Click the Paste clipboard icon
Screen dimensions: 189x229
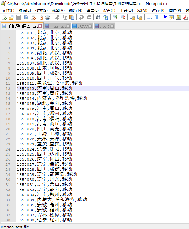pyautogui.click(x=72, y=17)
